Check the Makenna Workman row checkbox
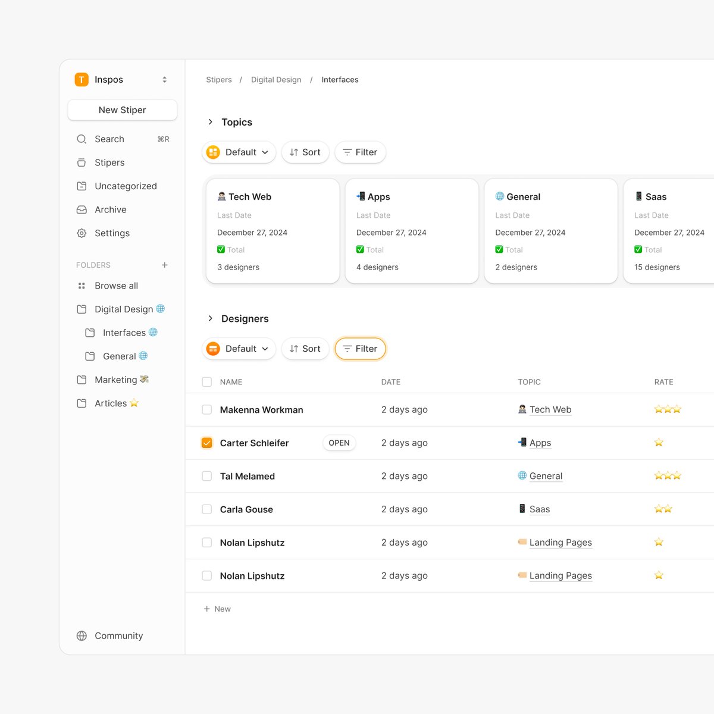Viewport: 714px width, 714px height. [x=207, y=410]
